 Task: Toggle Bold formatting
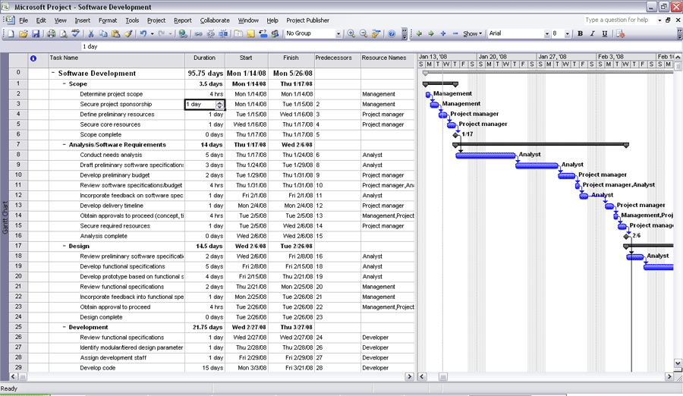pos(581,34)
